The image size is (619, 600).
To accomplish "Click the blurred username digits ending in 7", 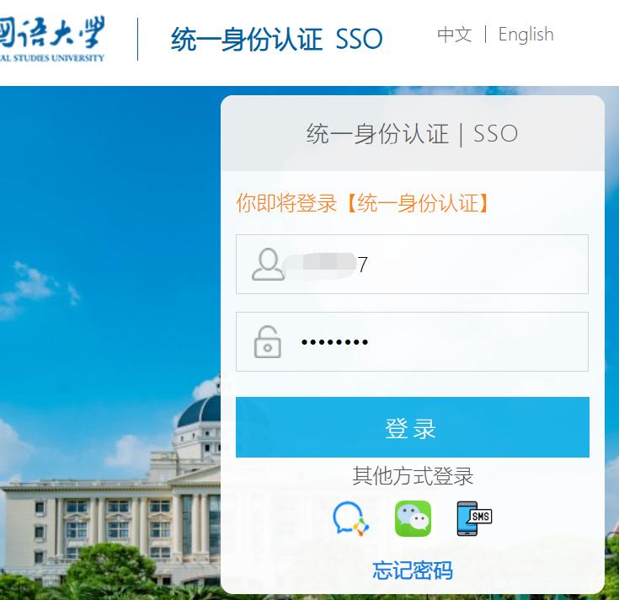I will (x=326, y=265).
